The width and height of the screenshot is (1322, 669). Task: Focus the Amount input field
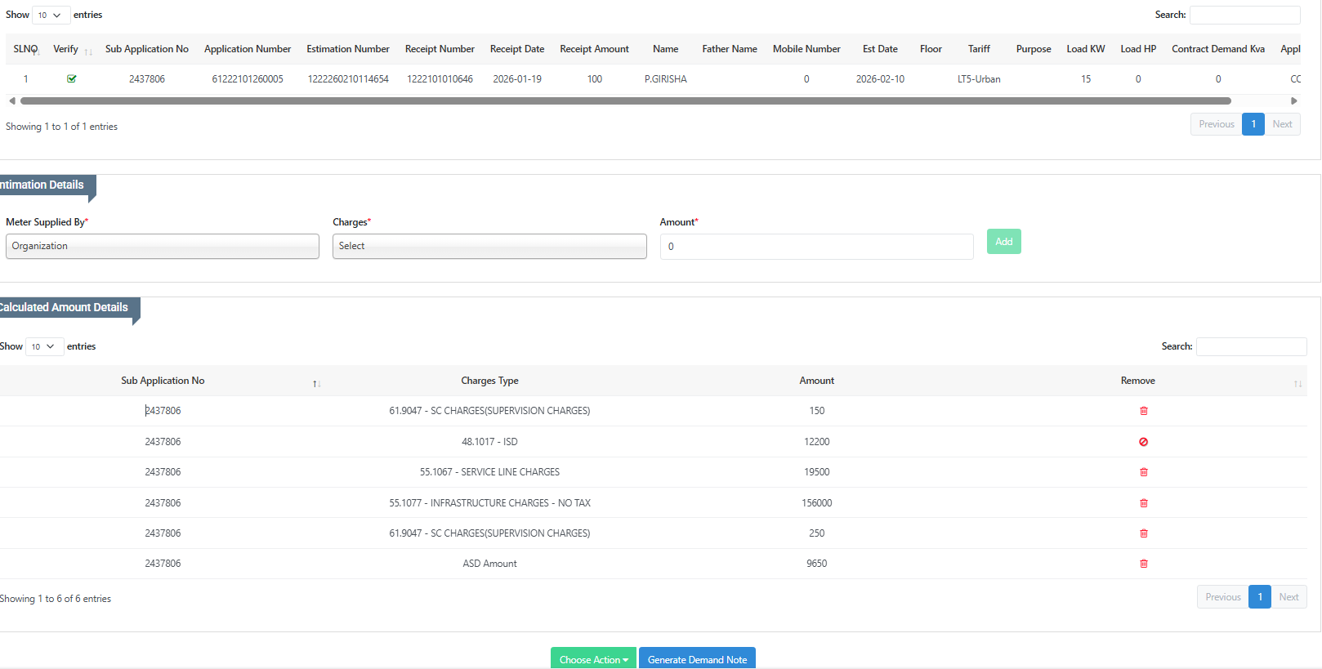click(815, 247)
